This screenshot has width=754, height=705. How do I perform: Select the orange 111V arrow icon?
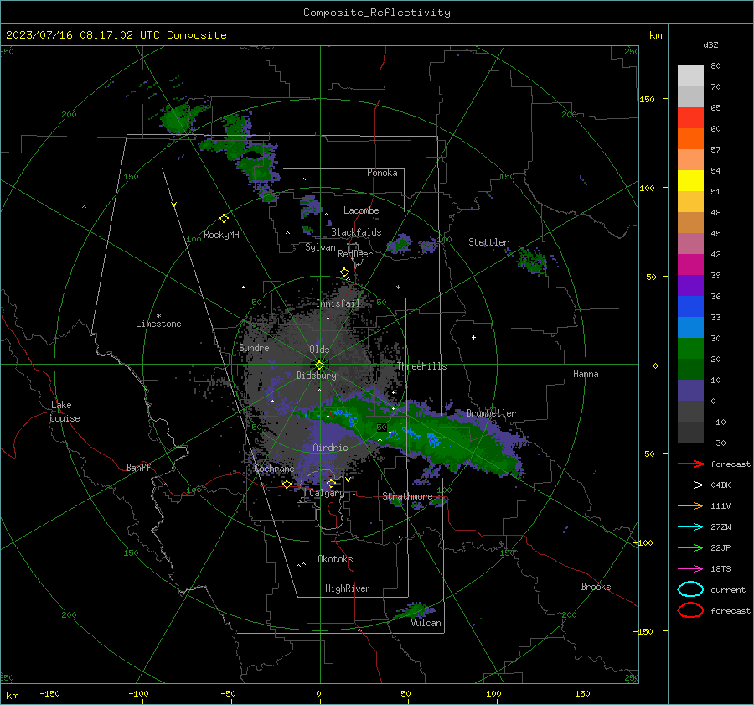pyautogui.click(x=690, y=505)
